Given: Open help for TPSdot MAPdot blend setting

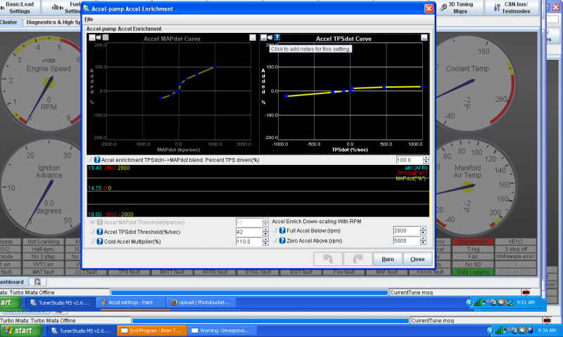Looking at the screenshot, I should pos(97,161).
